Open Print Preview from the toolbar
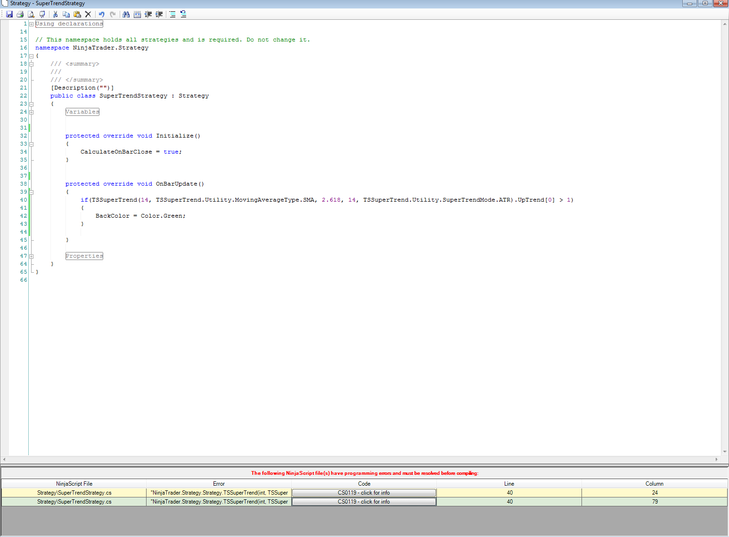The height and width of the screenshot is (537, 729). (x=31, y=14)
